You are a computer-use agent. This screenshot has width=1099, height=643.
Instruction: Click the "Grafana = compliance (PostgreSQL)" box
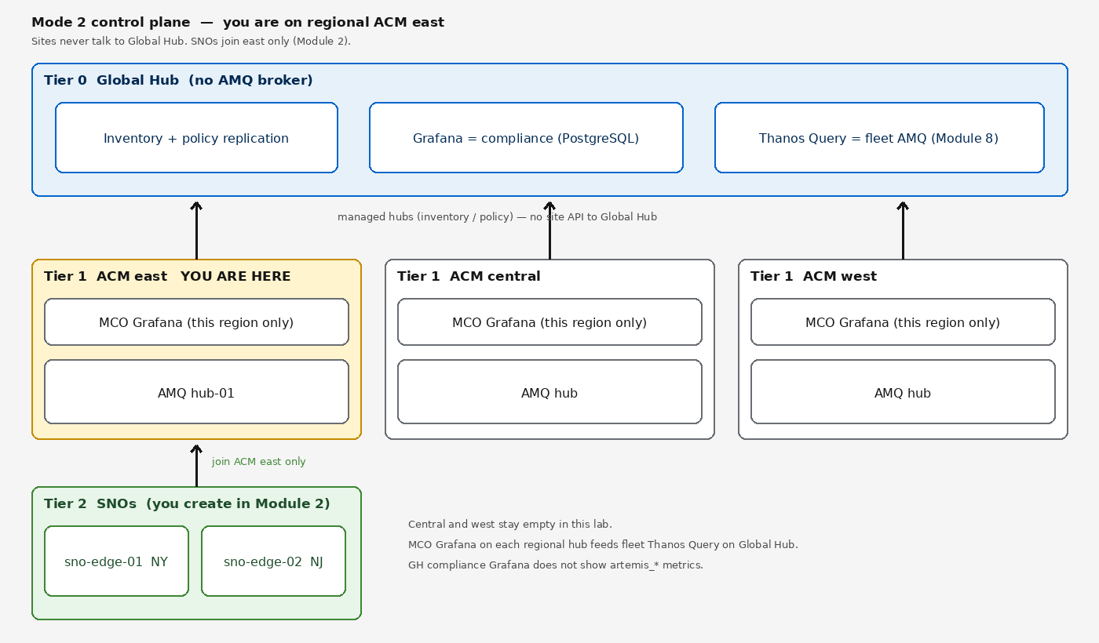(x=526, y=138)
